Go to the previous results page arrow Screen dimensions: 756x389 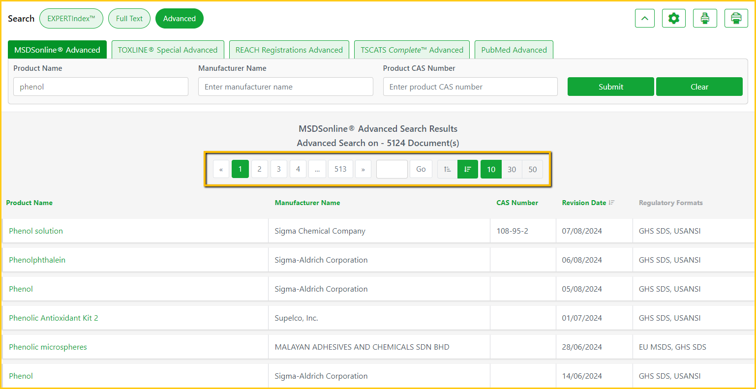pos(221,169)
